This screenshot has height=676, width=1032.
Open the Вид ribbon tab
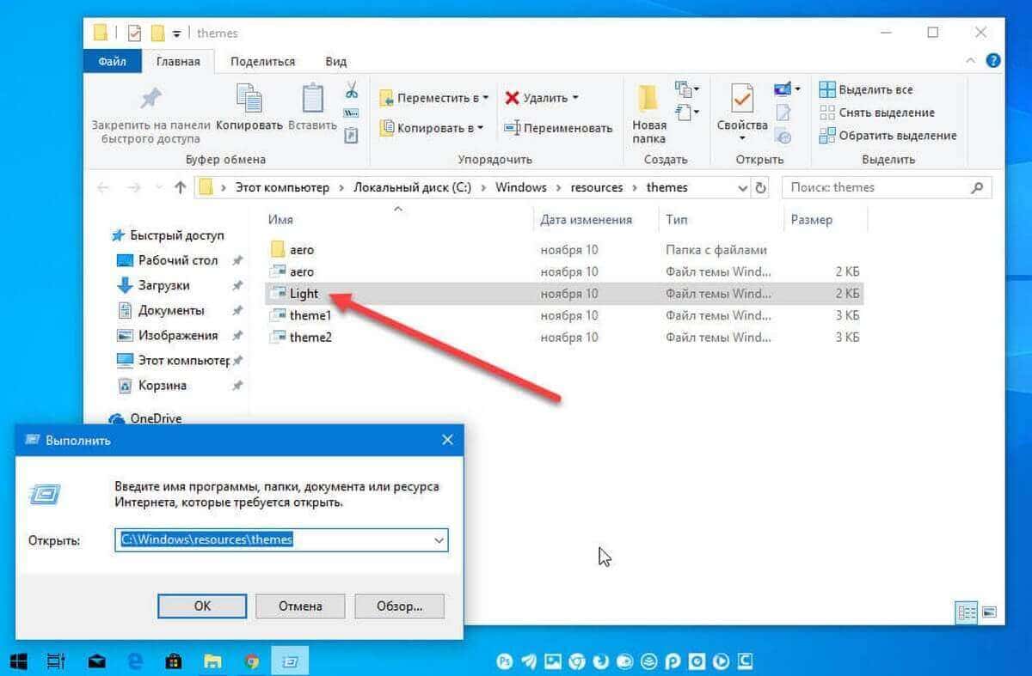pyautogui.click(x=335, y=61)
